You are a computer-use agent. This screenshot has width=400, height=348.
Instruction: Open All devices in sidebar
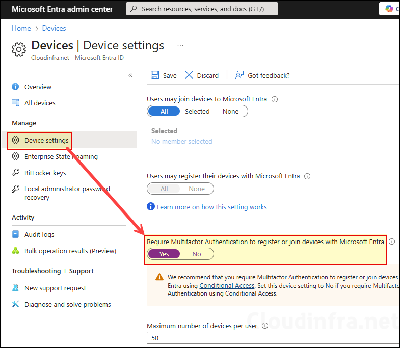point(40,103)
